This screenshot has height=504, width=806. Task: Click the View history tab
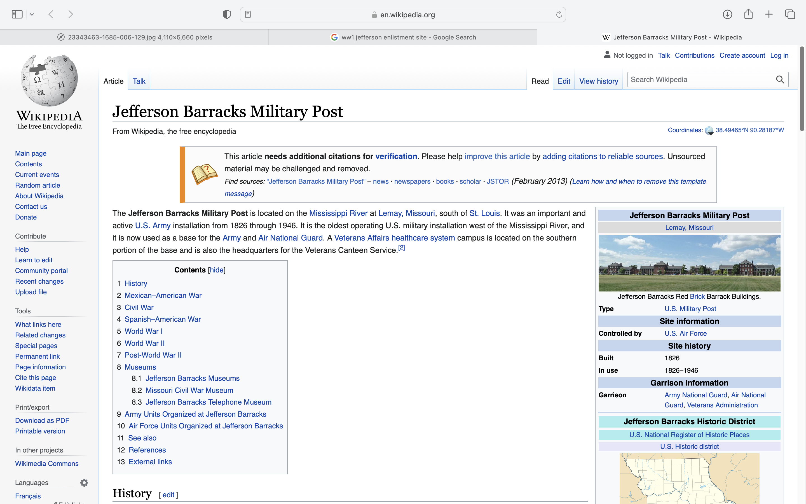click(599, 81)
